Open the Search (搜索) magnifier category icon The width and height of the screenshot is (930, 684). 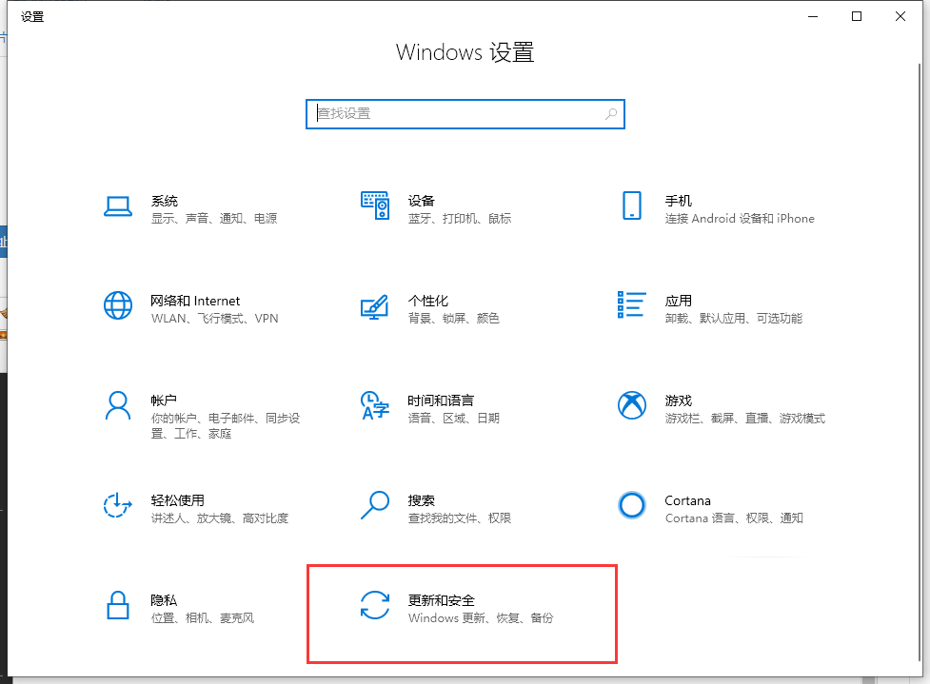click(375, 505)
